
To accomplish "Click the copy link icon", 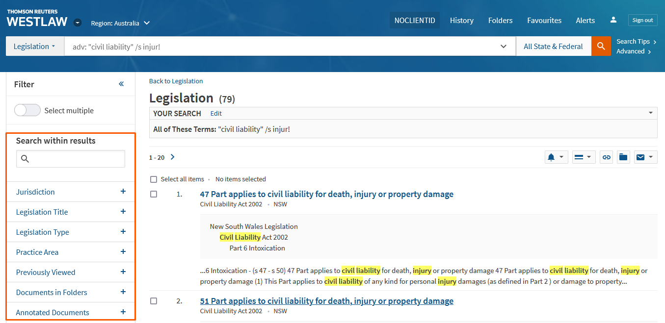I will tap(607, 157).
